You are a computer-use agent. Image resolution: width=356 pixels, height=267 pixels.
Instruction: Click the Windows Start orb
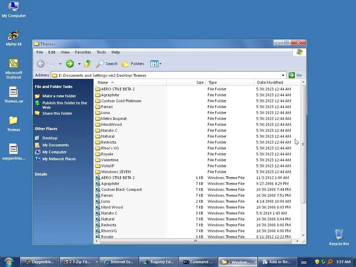(x=9, y=262)
